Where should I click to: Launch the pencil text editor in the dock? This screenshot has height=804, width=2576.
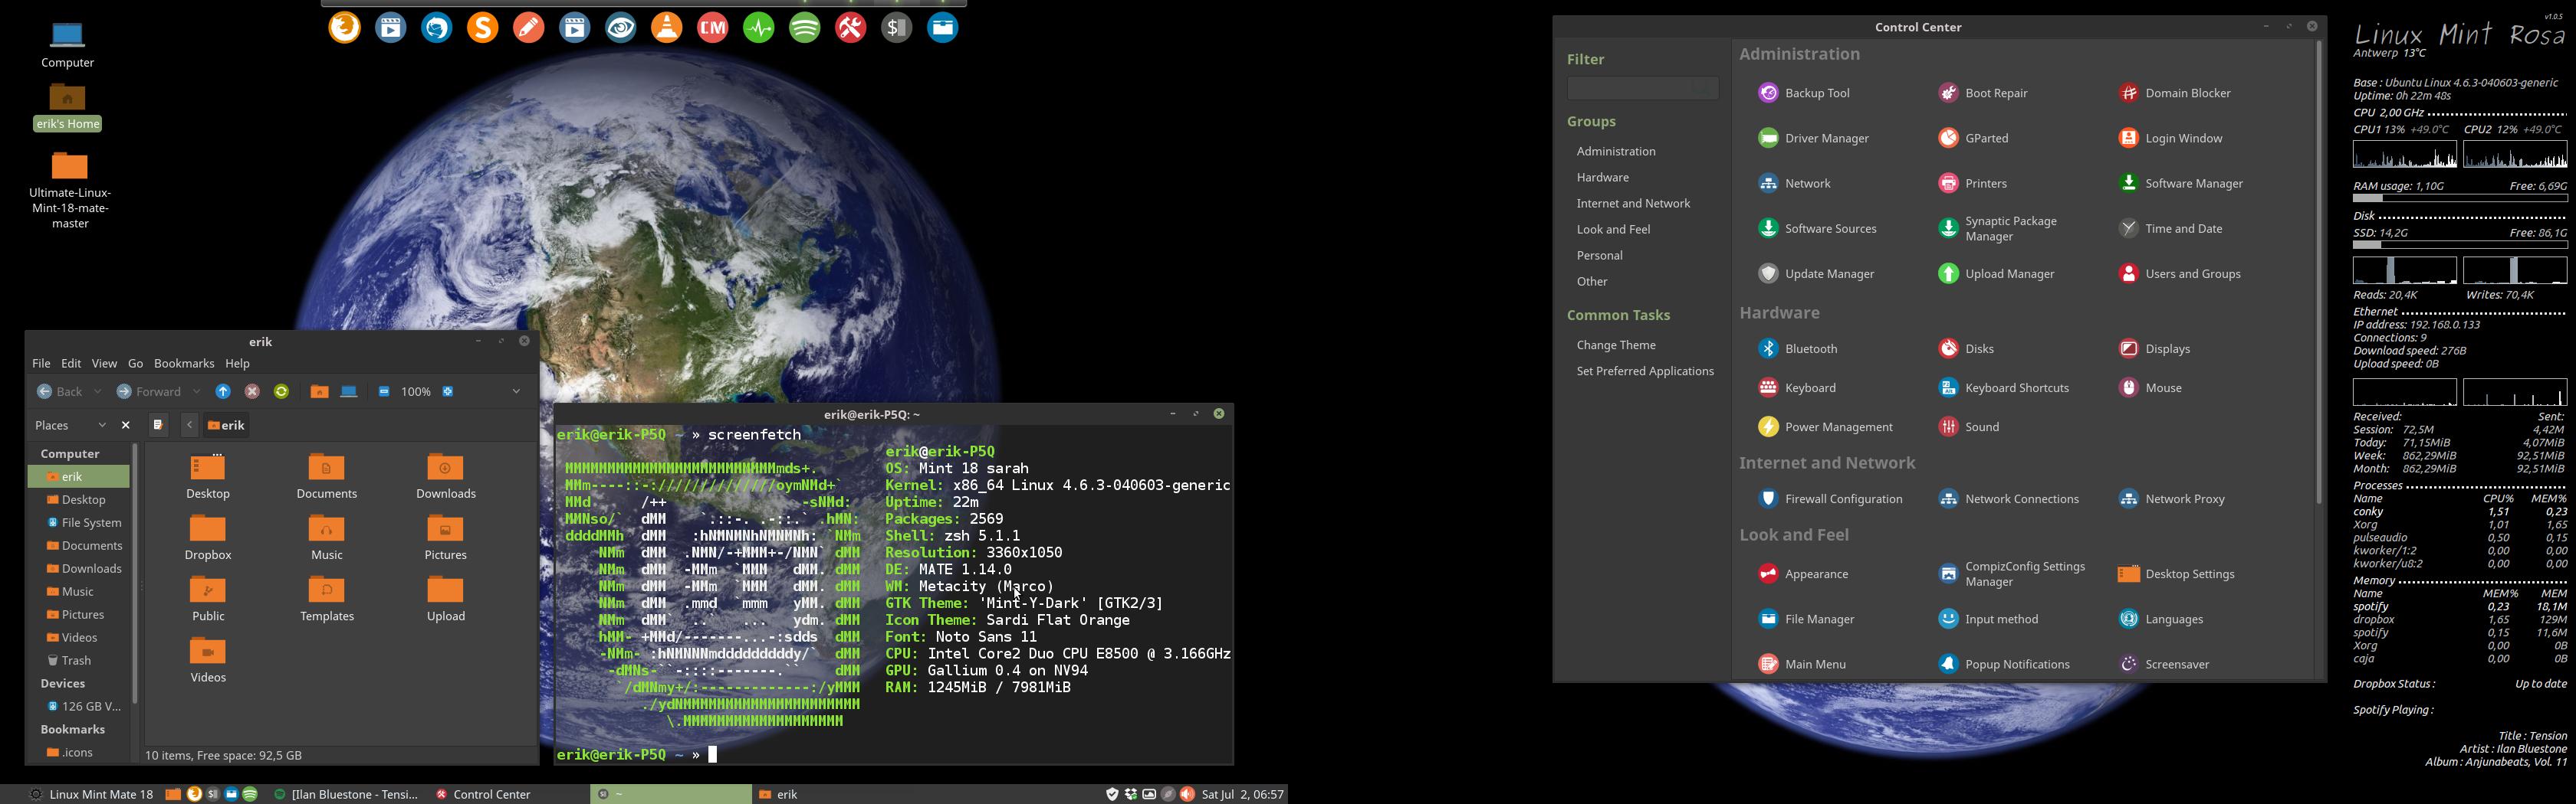528,28
